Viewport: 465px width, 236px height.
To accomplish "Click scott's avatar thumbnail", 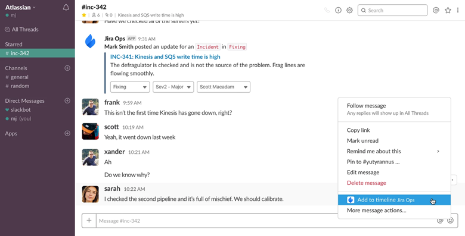I will 90,131.
